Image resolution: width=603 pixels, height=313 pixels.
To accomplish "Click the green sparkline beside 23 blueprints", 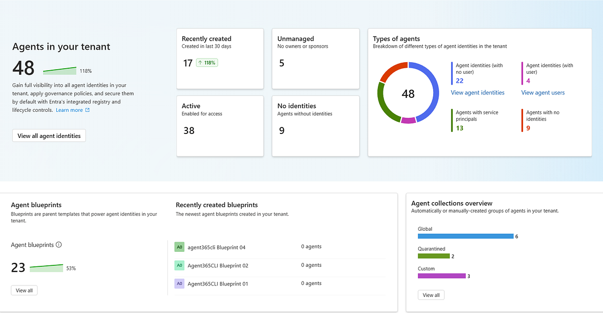I will 46,268.
